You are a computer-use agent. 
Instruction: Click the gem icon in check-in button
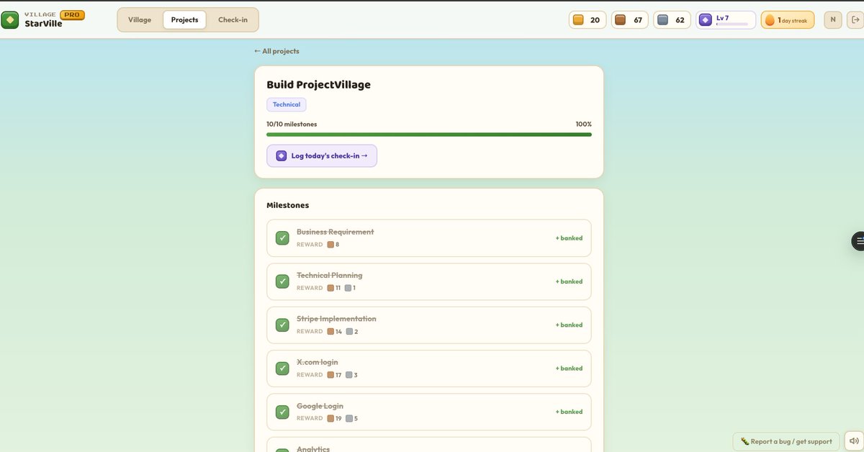click(282, 155)
